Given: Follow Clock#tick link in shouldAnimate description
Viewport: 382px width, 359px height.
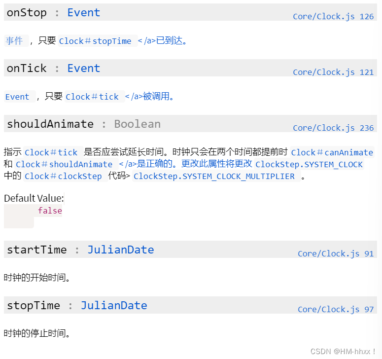Looking at the screenshot, I should click(x=51, y=152).
